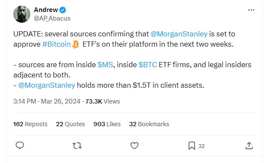Share the tweet using upload arrow icon

[x=249, y=145]
